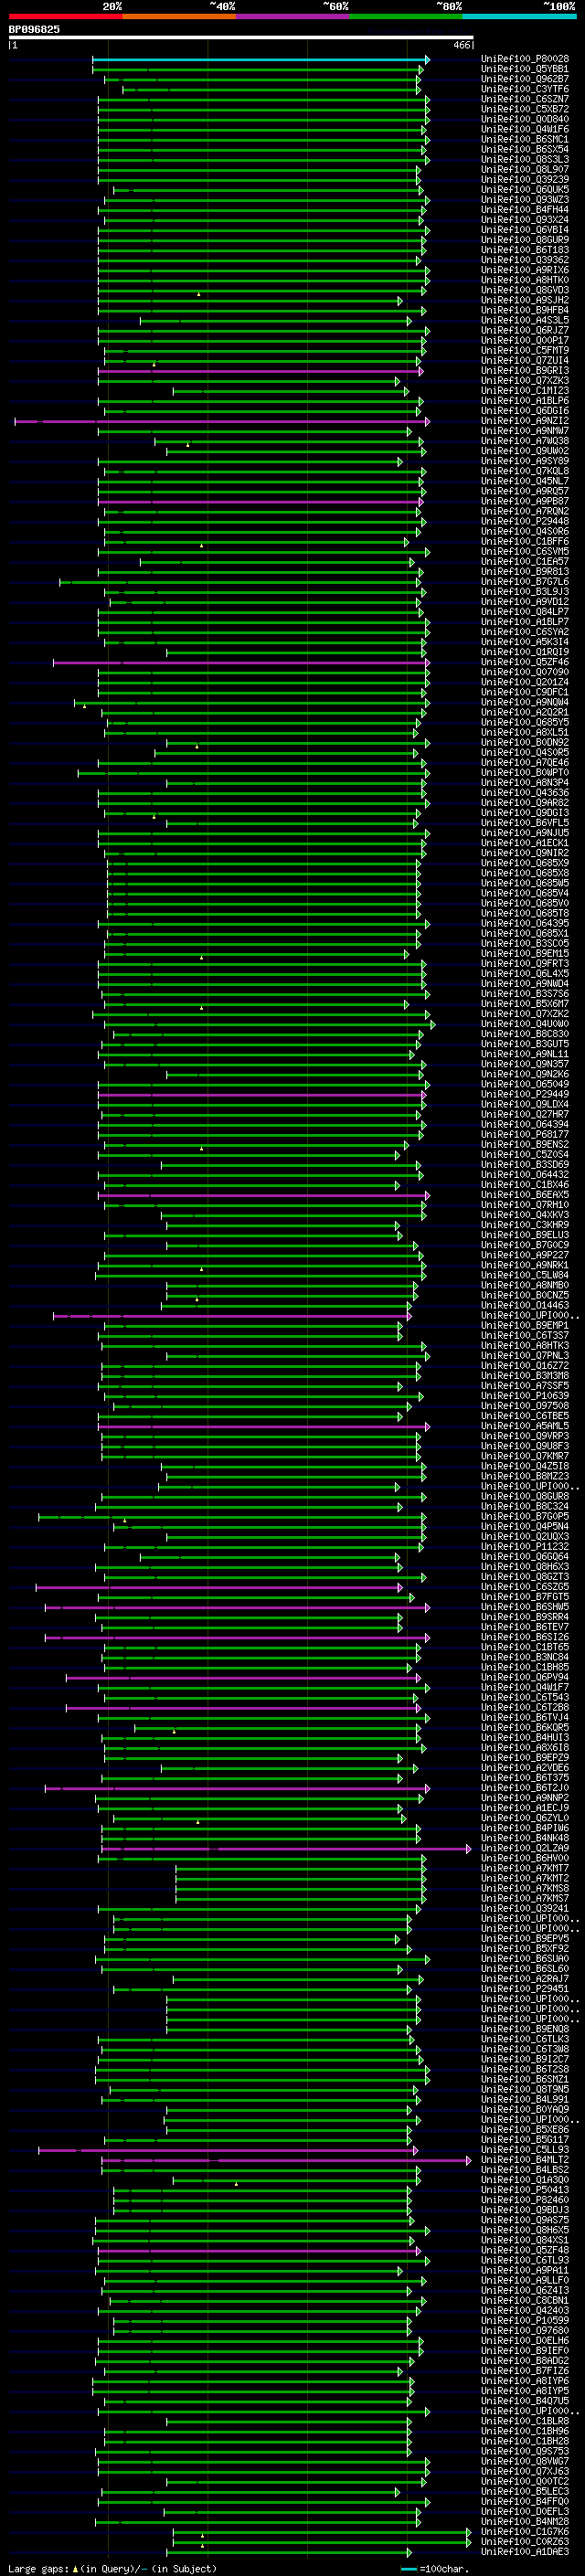Select label UniRef100_B7FIZ6
Screen dimensions: 585x2576
click(525, 2370)
